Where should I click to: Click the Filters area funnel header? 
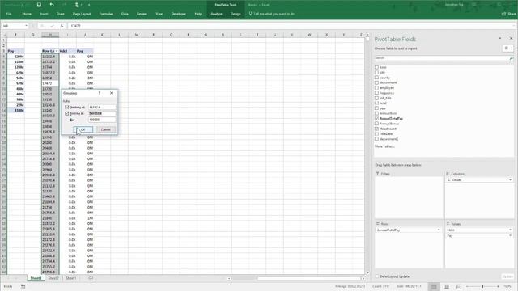(x=378, y=174)
